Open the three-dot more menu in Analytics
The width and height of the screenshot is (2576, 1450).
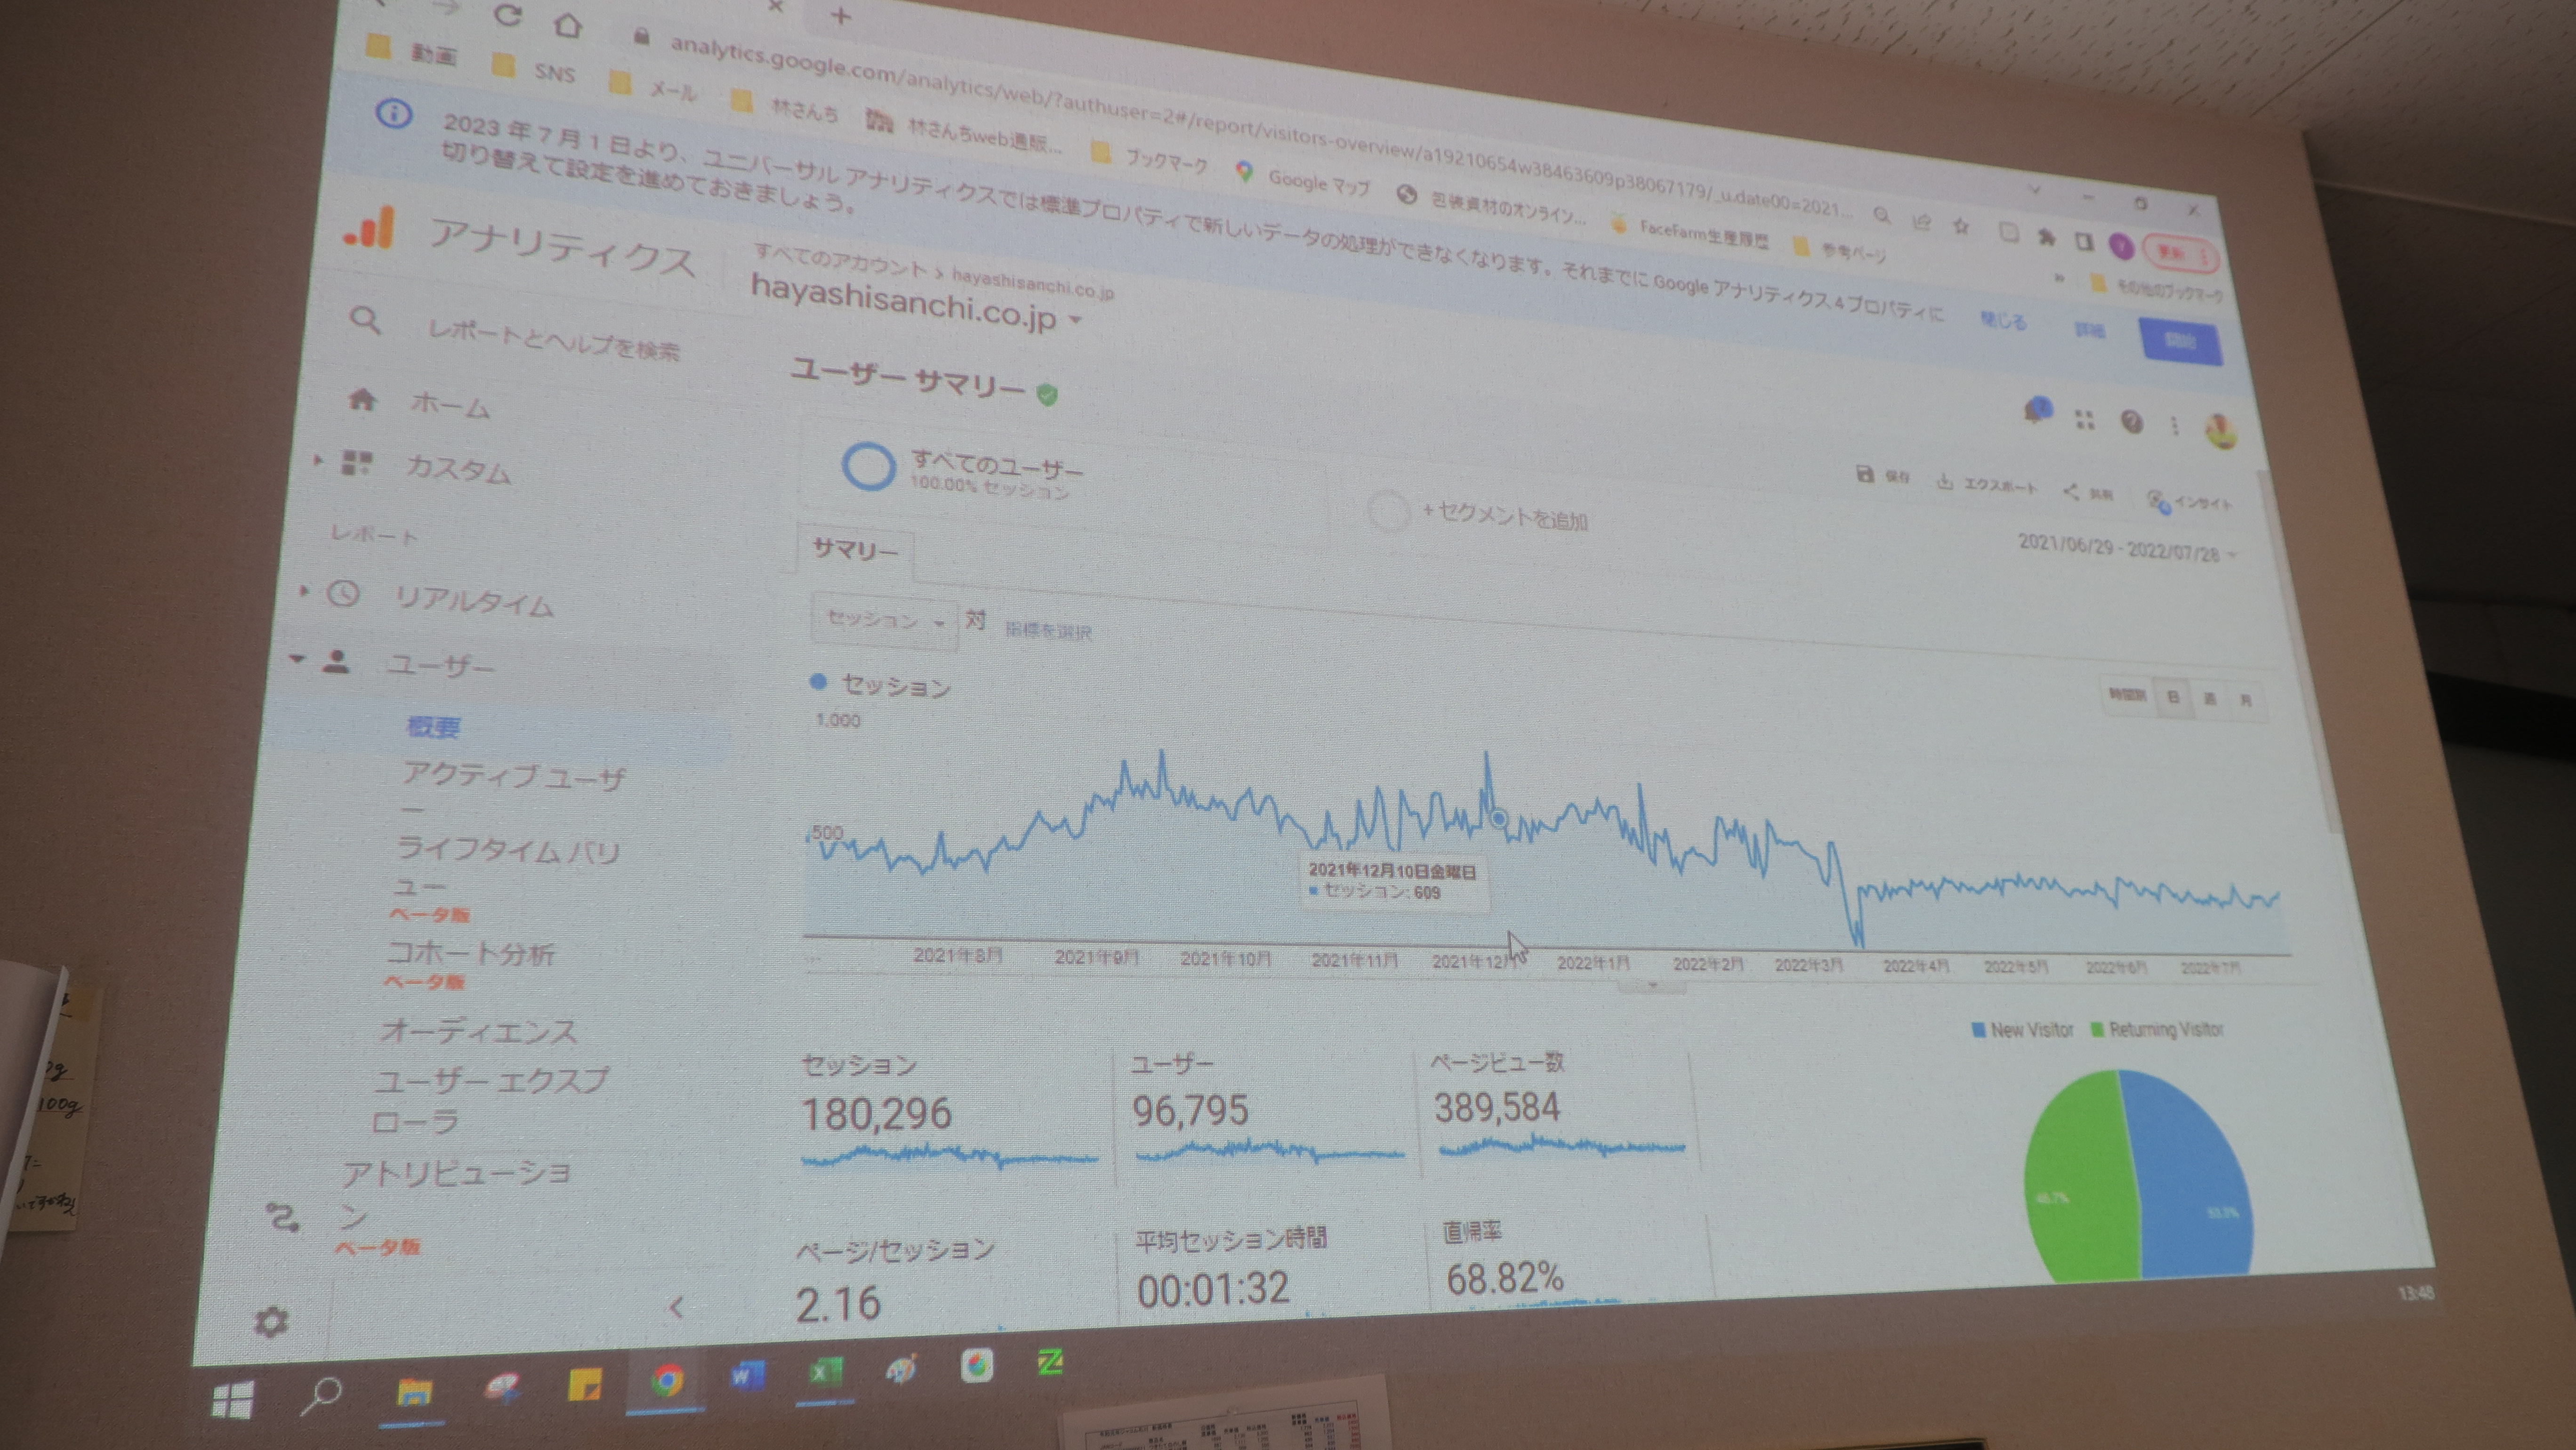(x=2174, y=427)
